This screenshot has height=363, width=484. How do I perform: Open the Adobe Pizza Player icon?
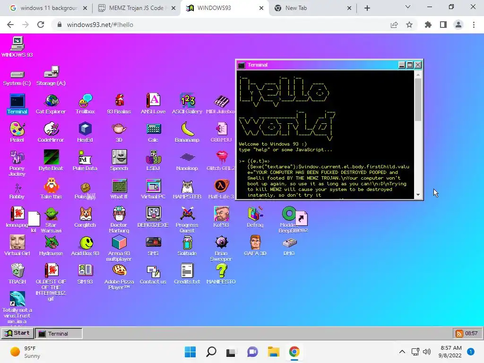(x=119, y=277)
